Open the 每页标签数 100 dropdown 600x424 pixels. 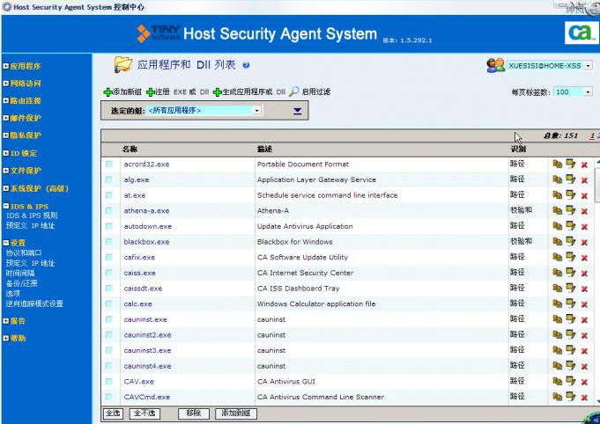[x=574, y=91]
